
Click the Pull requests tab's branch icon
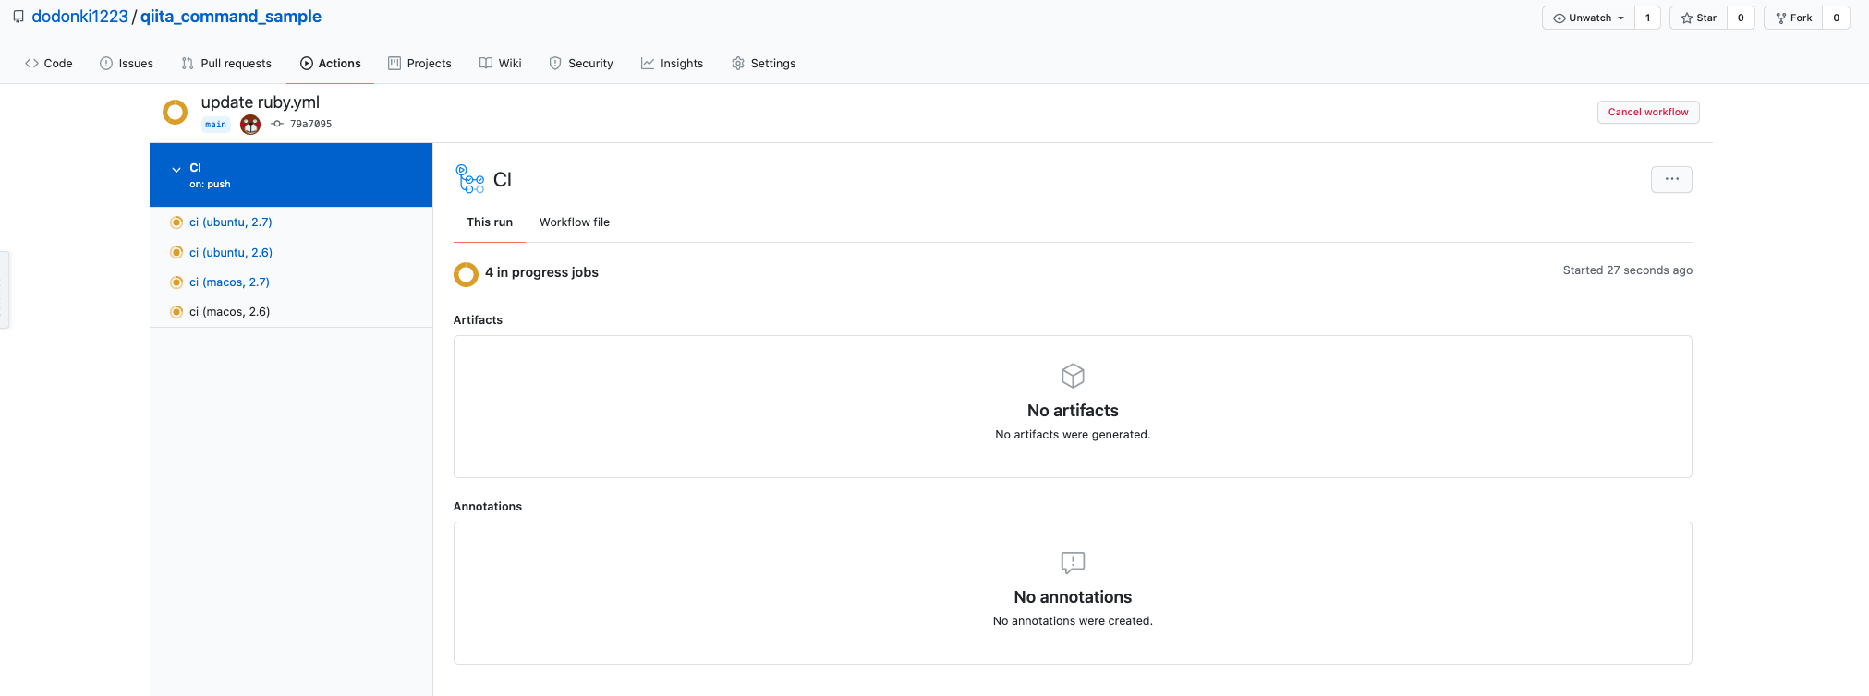[x=188, y=64]
